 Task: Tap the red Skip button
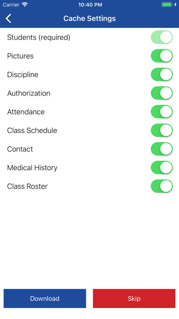pyautogui.click(x=134, y=298)
